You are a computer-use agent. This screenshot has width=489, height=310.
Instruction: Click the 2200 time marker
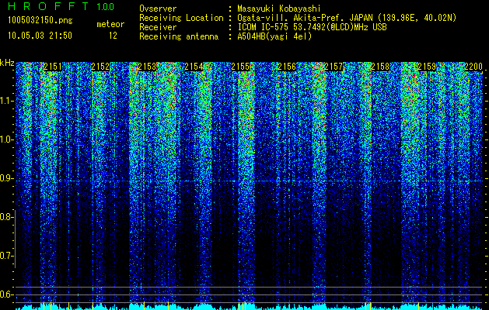coord(473,67)
